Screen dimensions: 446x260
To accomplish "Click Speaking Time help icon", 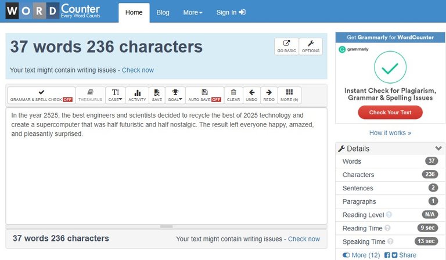I will (390, 241).
